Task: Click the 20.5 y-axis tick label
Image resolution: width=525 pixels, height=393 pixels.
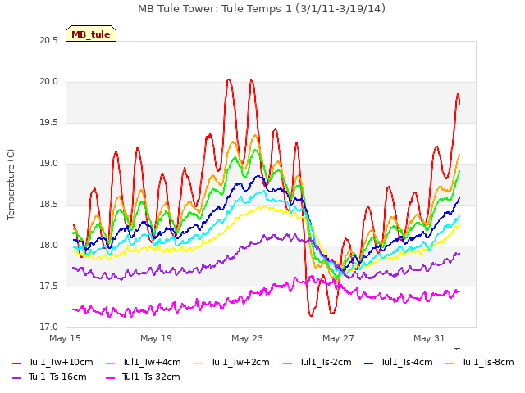Action: pos(49,41)
